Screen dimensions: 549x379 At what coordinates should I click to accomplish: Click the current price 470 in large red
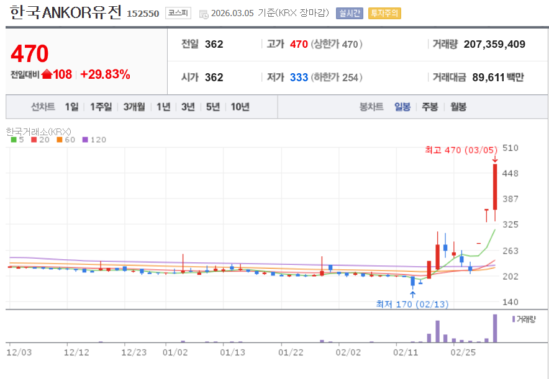coord(29,53)
